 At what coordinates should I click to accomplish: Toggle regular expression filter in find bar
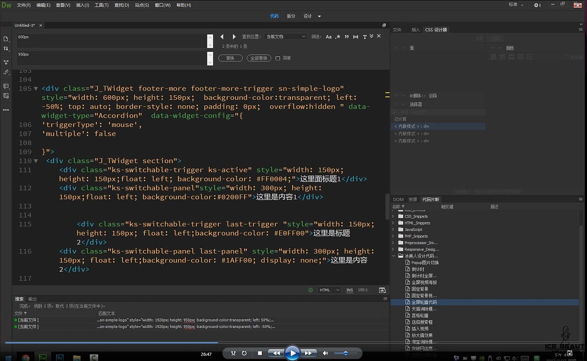(338, 37)
